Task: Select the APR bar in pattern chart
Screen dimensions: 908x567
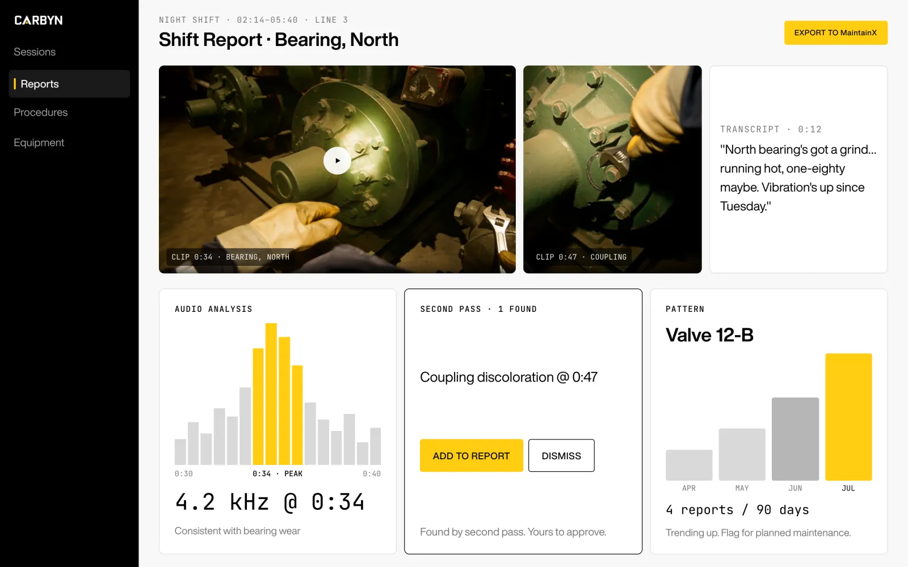Action: [x=689, y=465]
